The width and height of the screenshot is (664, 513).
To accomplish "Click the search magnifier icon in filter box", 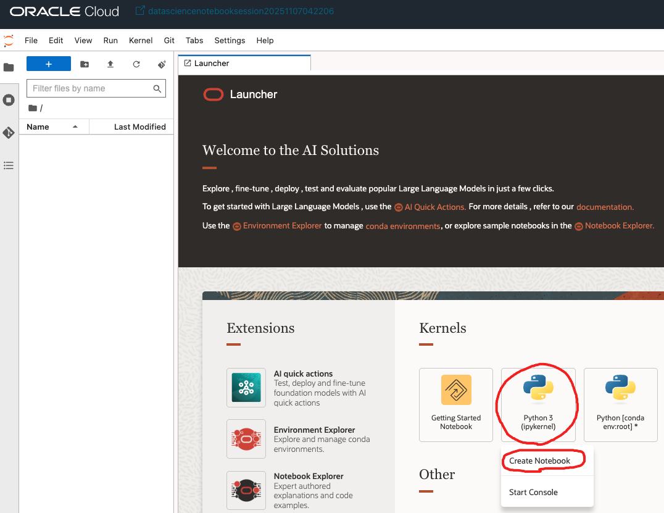I will click(157, 88).
